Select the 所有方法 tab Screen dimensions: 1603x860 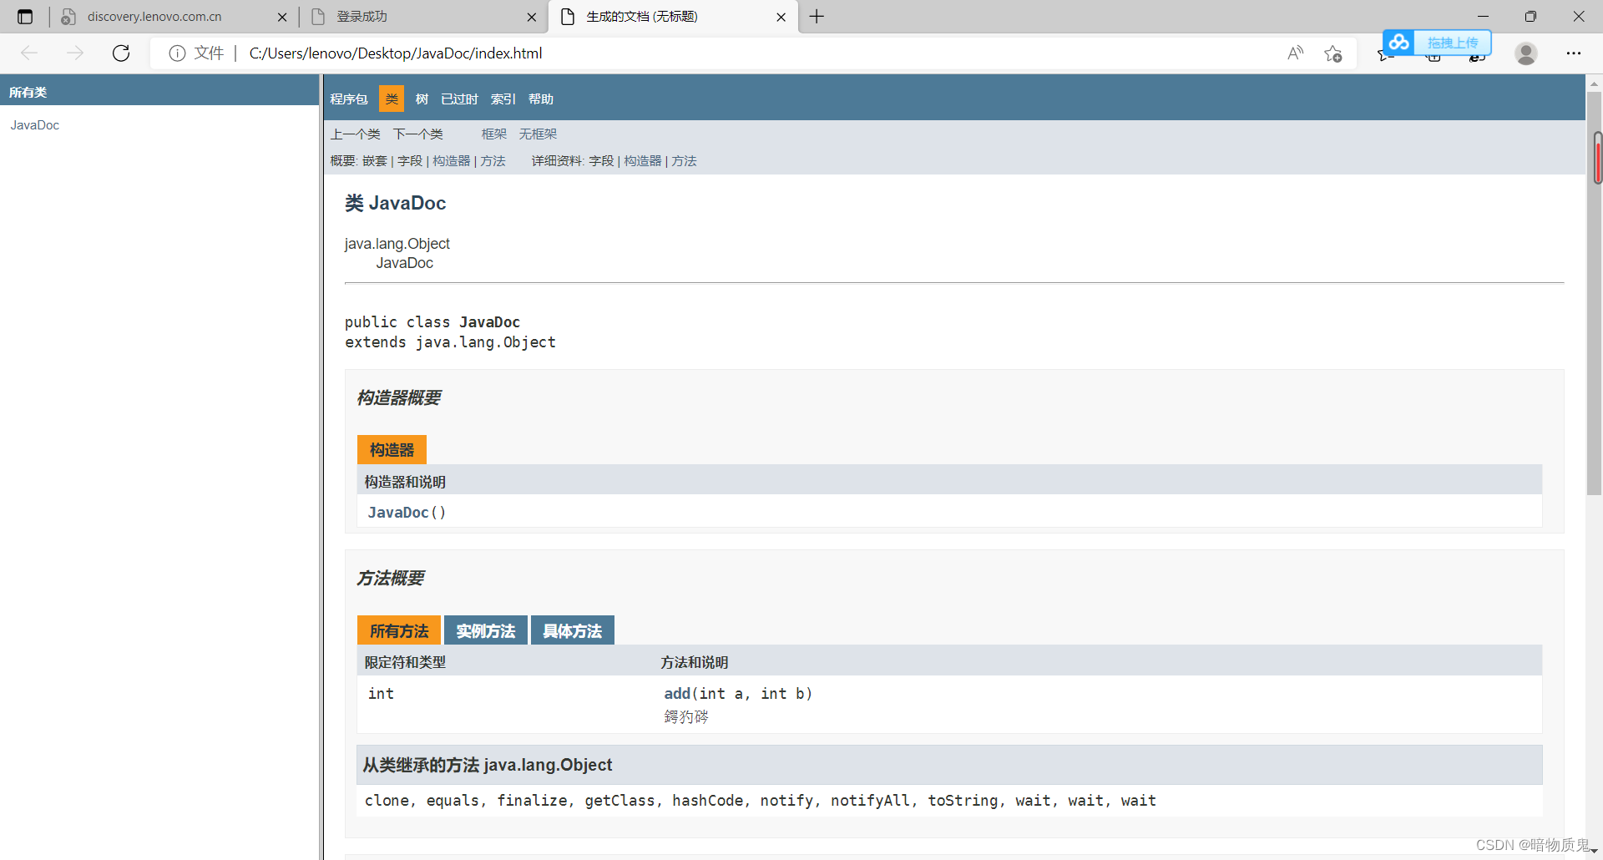[399, 630]
